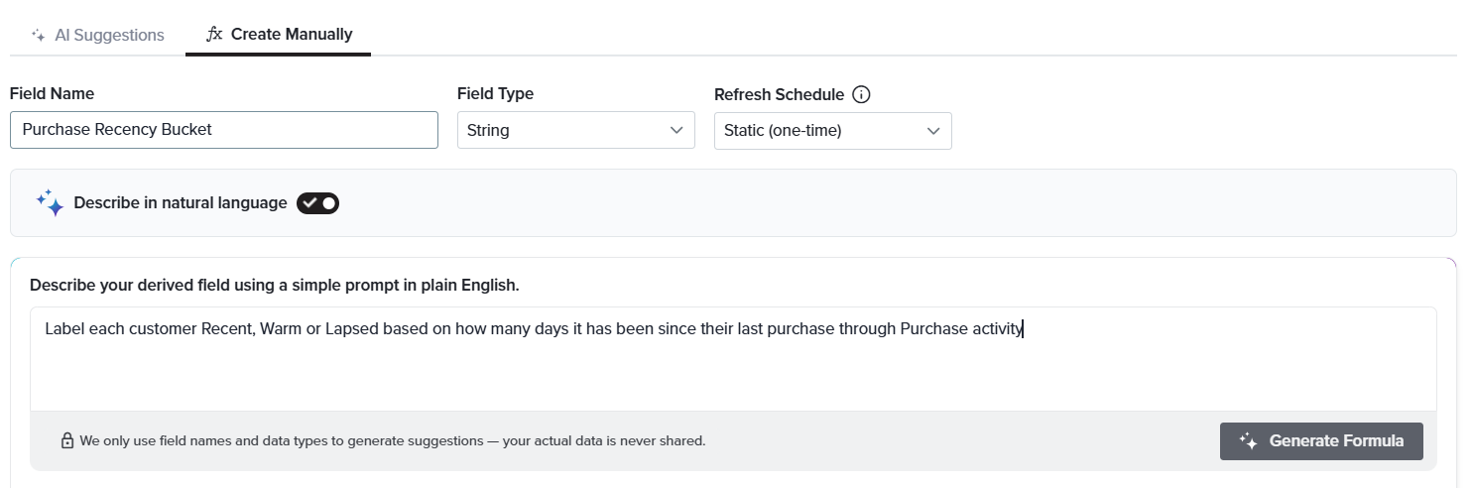1473x488 pixels.
Task: Switch to the AI Suggestions tab
Action: [97, 35]
